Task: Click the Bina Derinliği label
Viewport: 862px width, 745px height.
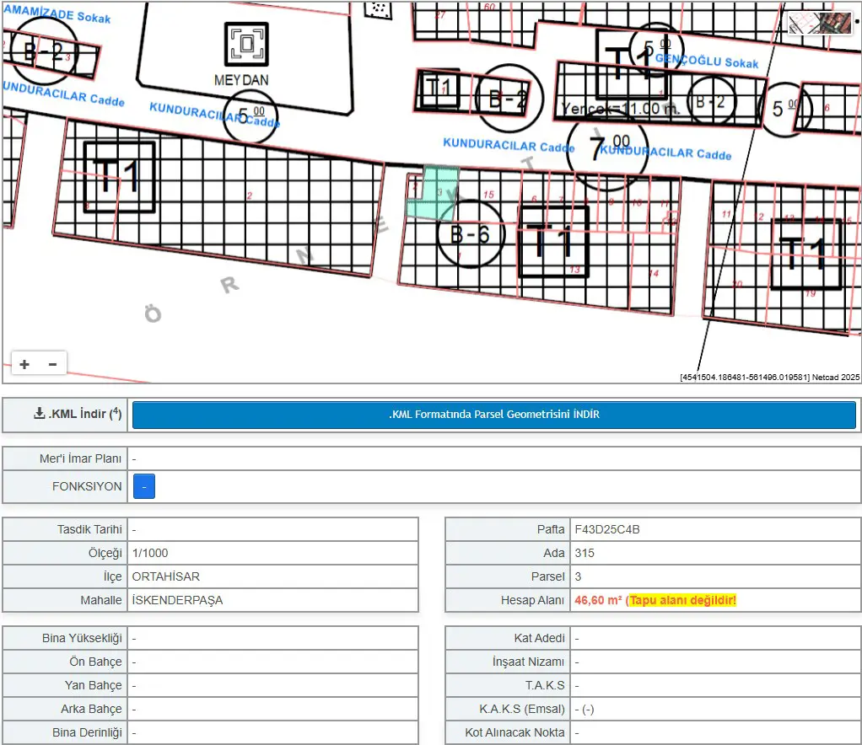Action: (87, 733)
